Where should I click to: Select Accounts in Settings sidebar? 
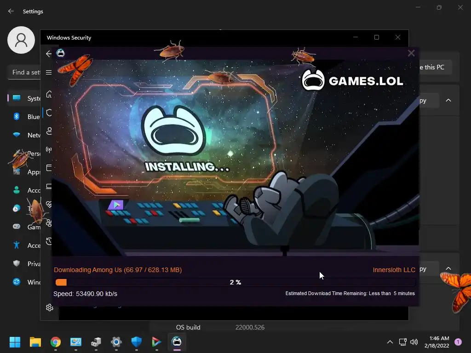24,190
